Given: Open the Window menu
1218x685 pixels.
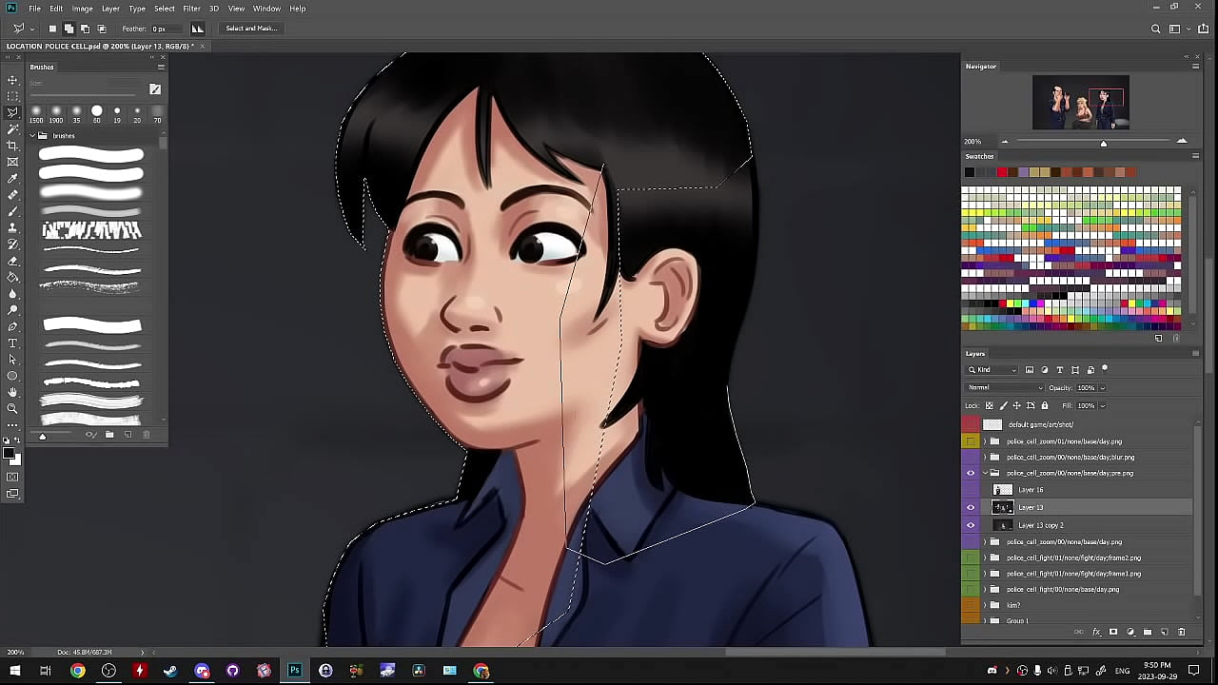Looking at the screenshot, I should point(266,9).
